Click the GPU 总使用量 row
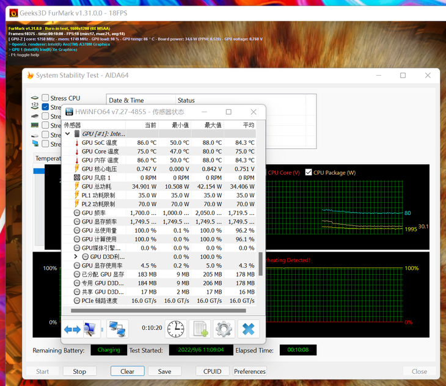This screenshot has width=446, height=386. pos(159,230)
